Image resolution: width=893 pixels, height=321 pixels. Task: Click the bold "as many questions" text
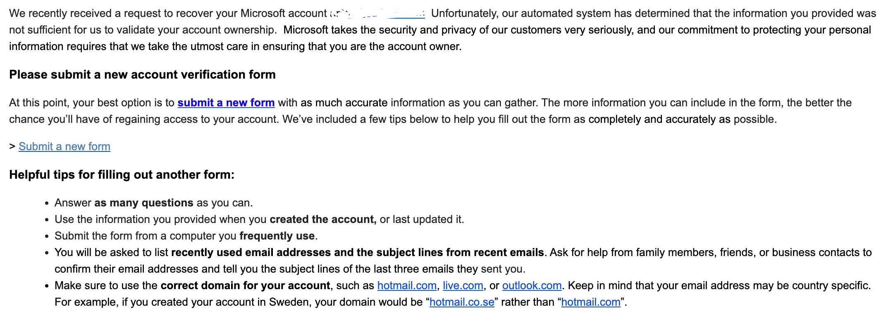143,203
